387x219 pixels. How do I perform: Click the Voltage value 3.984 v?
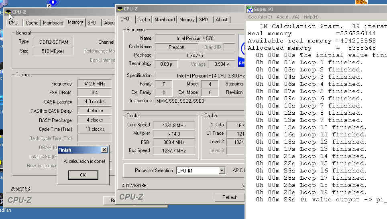221,64
